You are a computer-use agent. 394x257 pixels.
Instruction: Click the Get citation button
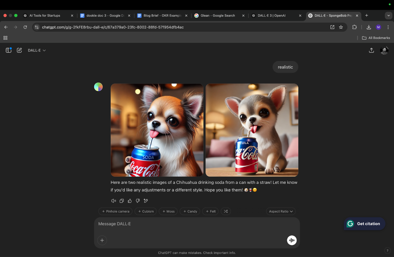(364, 224)
